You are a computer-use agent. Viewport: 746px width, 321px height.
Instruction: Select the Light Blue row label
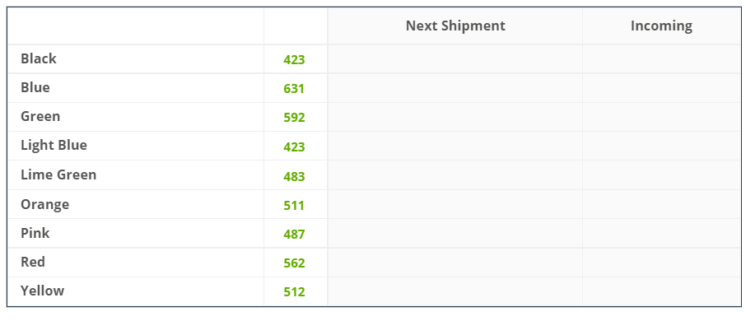[x=54, y=146]
